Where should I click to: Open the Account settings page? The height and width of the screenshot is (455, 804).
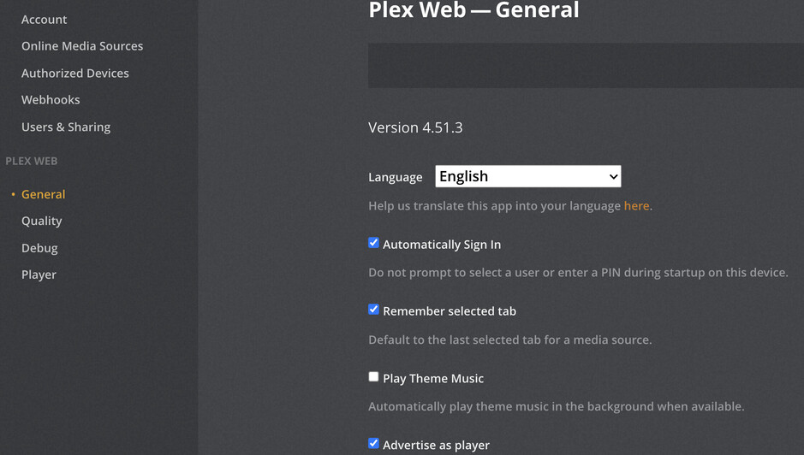pyautogui.click(x=44, y=20)
